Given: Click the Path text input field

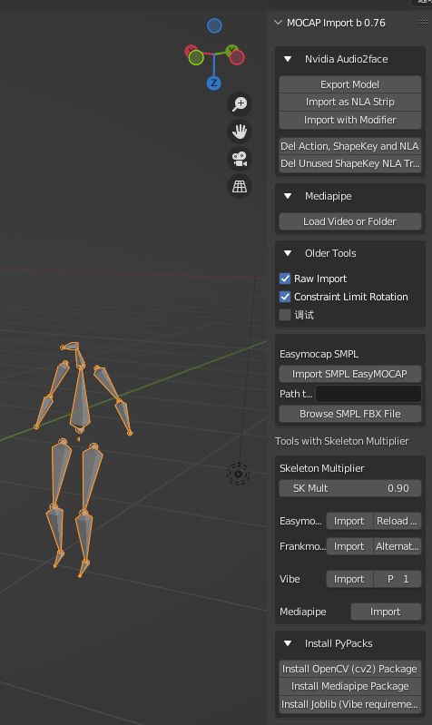Looking at the screenshot, I should click(x=368, y=394).
